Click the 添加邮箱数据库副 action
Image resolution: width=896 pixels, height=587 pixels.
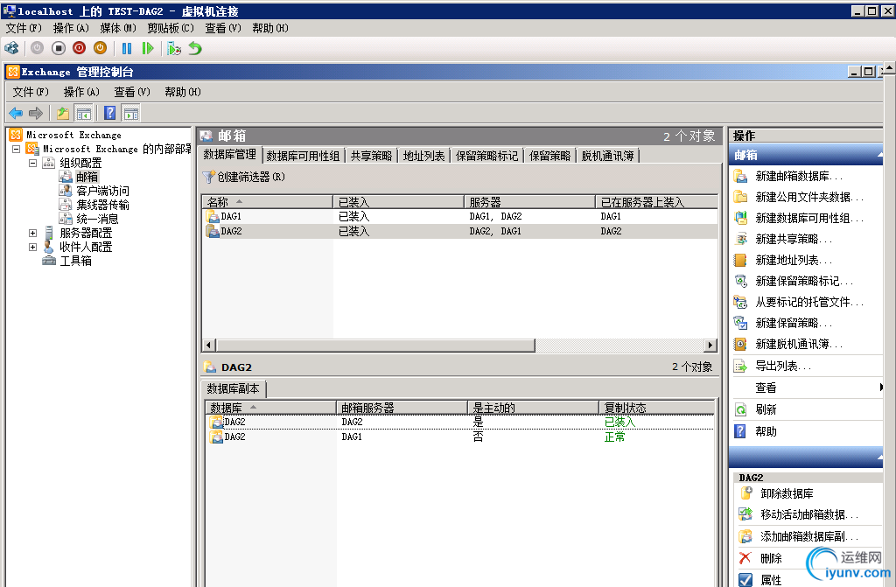809,536
